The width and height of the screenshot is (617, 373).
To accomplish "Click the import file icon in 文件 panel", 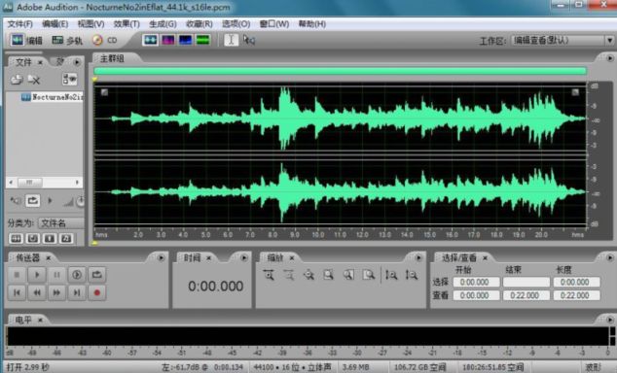I will pyautogui.click(x=17, y=80).
